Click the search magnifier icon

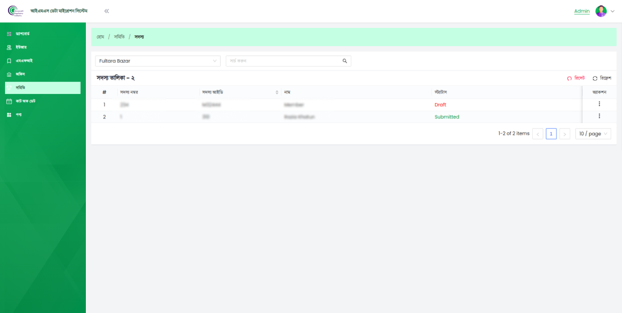click(x=345, y=61)
